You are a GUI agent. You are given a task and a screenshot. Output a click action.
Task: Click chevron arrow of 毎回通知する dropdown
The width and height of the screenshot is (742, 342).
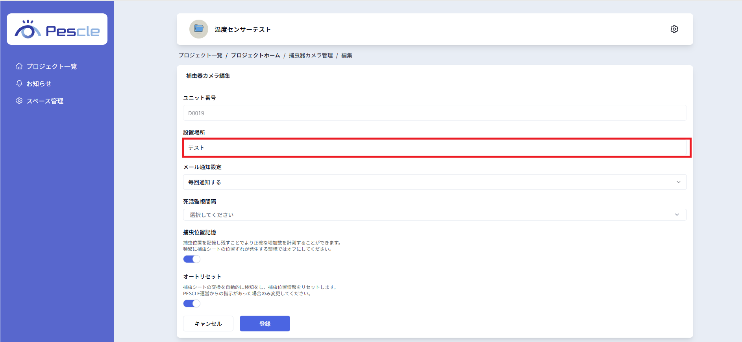pos(678,182)
